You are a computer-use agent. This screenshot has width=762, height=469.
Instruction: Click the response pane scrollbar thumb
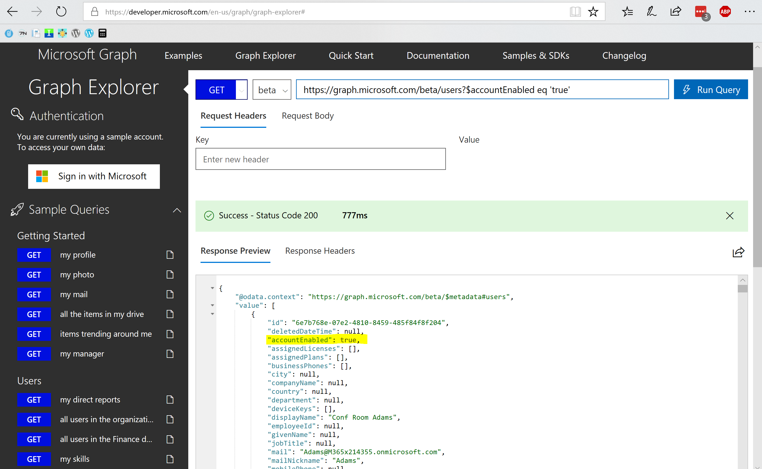point(743,289)
